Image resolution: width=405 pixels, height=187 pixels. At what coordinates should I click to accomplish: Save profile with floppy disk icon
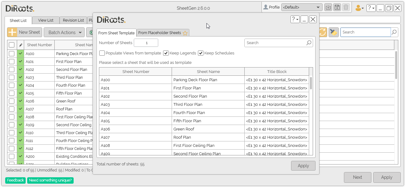coord(337,7)
